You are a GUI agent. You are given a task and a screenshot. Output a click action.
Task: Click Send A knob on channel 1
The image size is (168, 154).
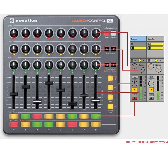point(14,33)
